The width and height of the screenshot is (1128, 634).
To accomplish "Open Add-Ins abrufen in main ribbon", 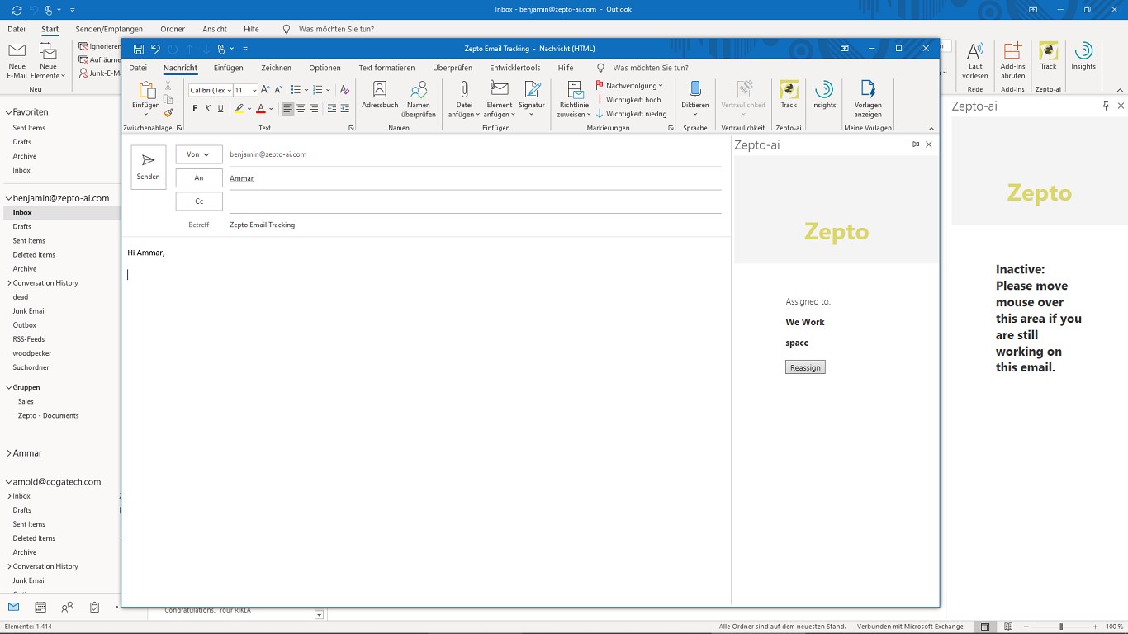I will pyautogui.click(x=1012, y=61).
